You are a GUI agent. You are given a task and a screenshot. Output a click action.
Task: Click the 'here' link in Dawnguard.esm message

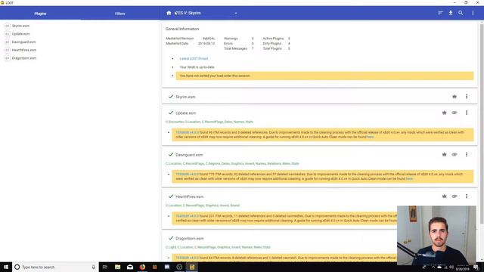(409, 178)
